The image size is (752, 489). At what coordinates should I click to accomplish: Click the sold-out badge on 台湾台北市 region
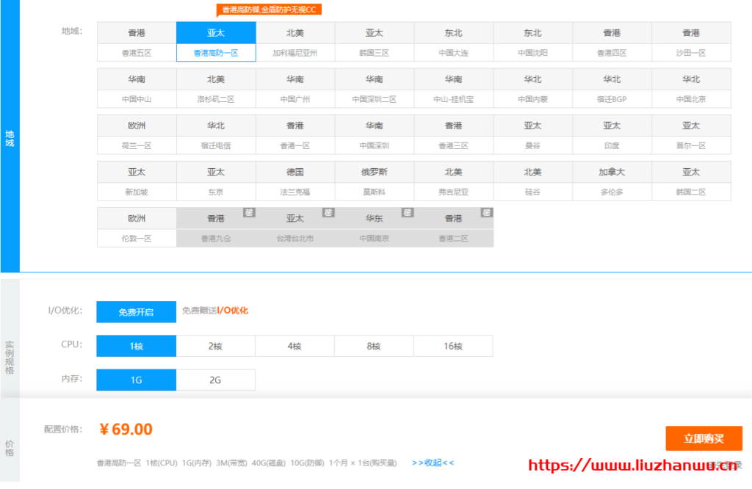328,212
